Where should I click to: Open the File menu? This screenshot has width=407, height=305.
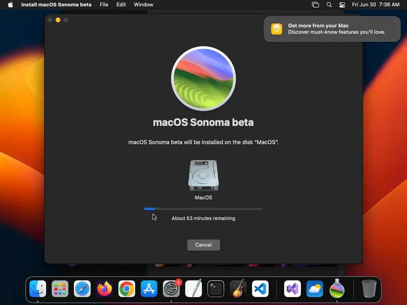tap(104, 5)
